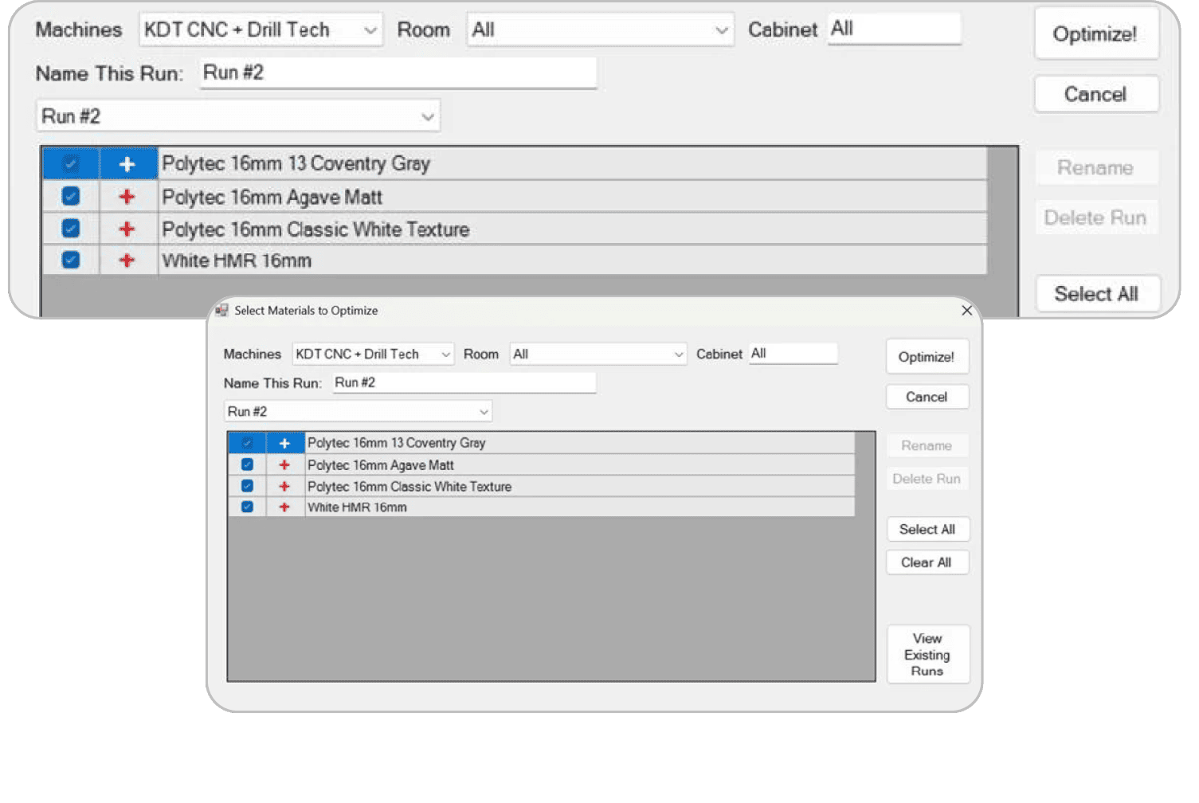Click the Cabinet field in enlarged top panel
1199x803 pixels.
pos(893,29)
